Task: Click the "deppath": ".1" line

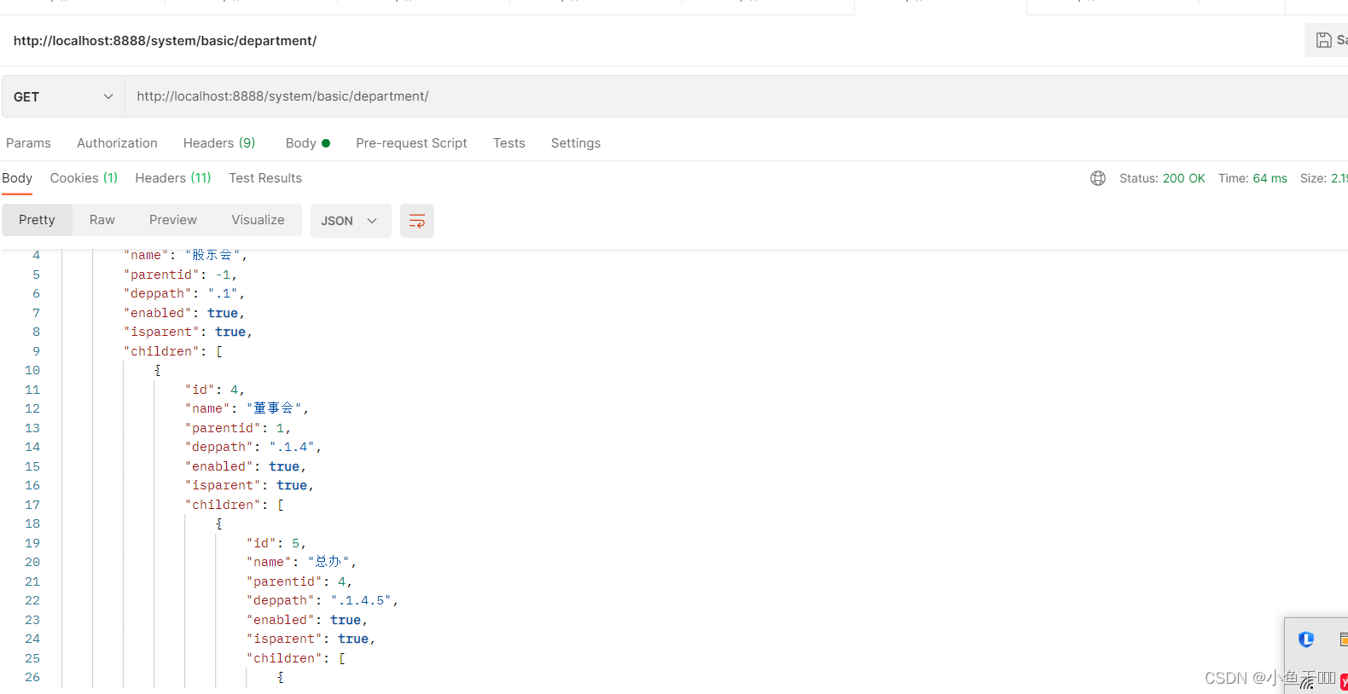Action: tap(184, 293)
